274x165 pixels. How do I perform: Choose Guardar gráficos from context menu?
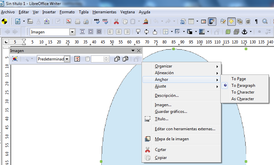[181, 112]
